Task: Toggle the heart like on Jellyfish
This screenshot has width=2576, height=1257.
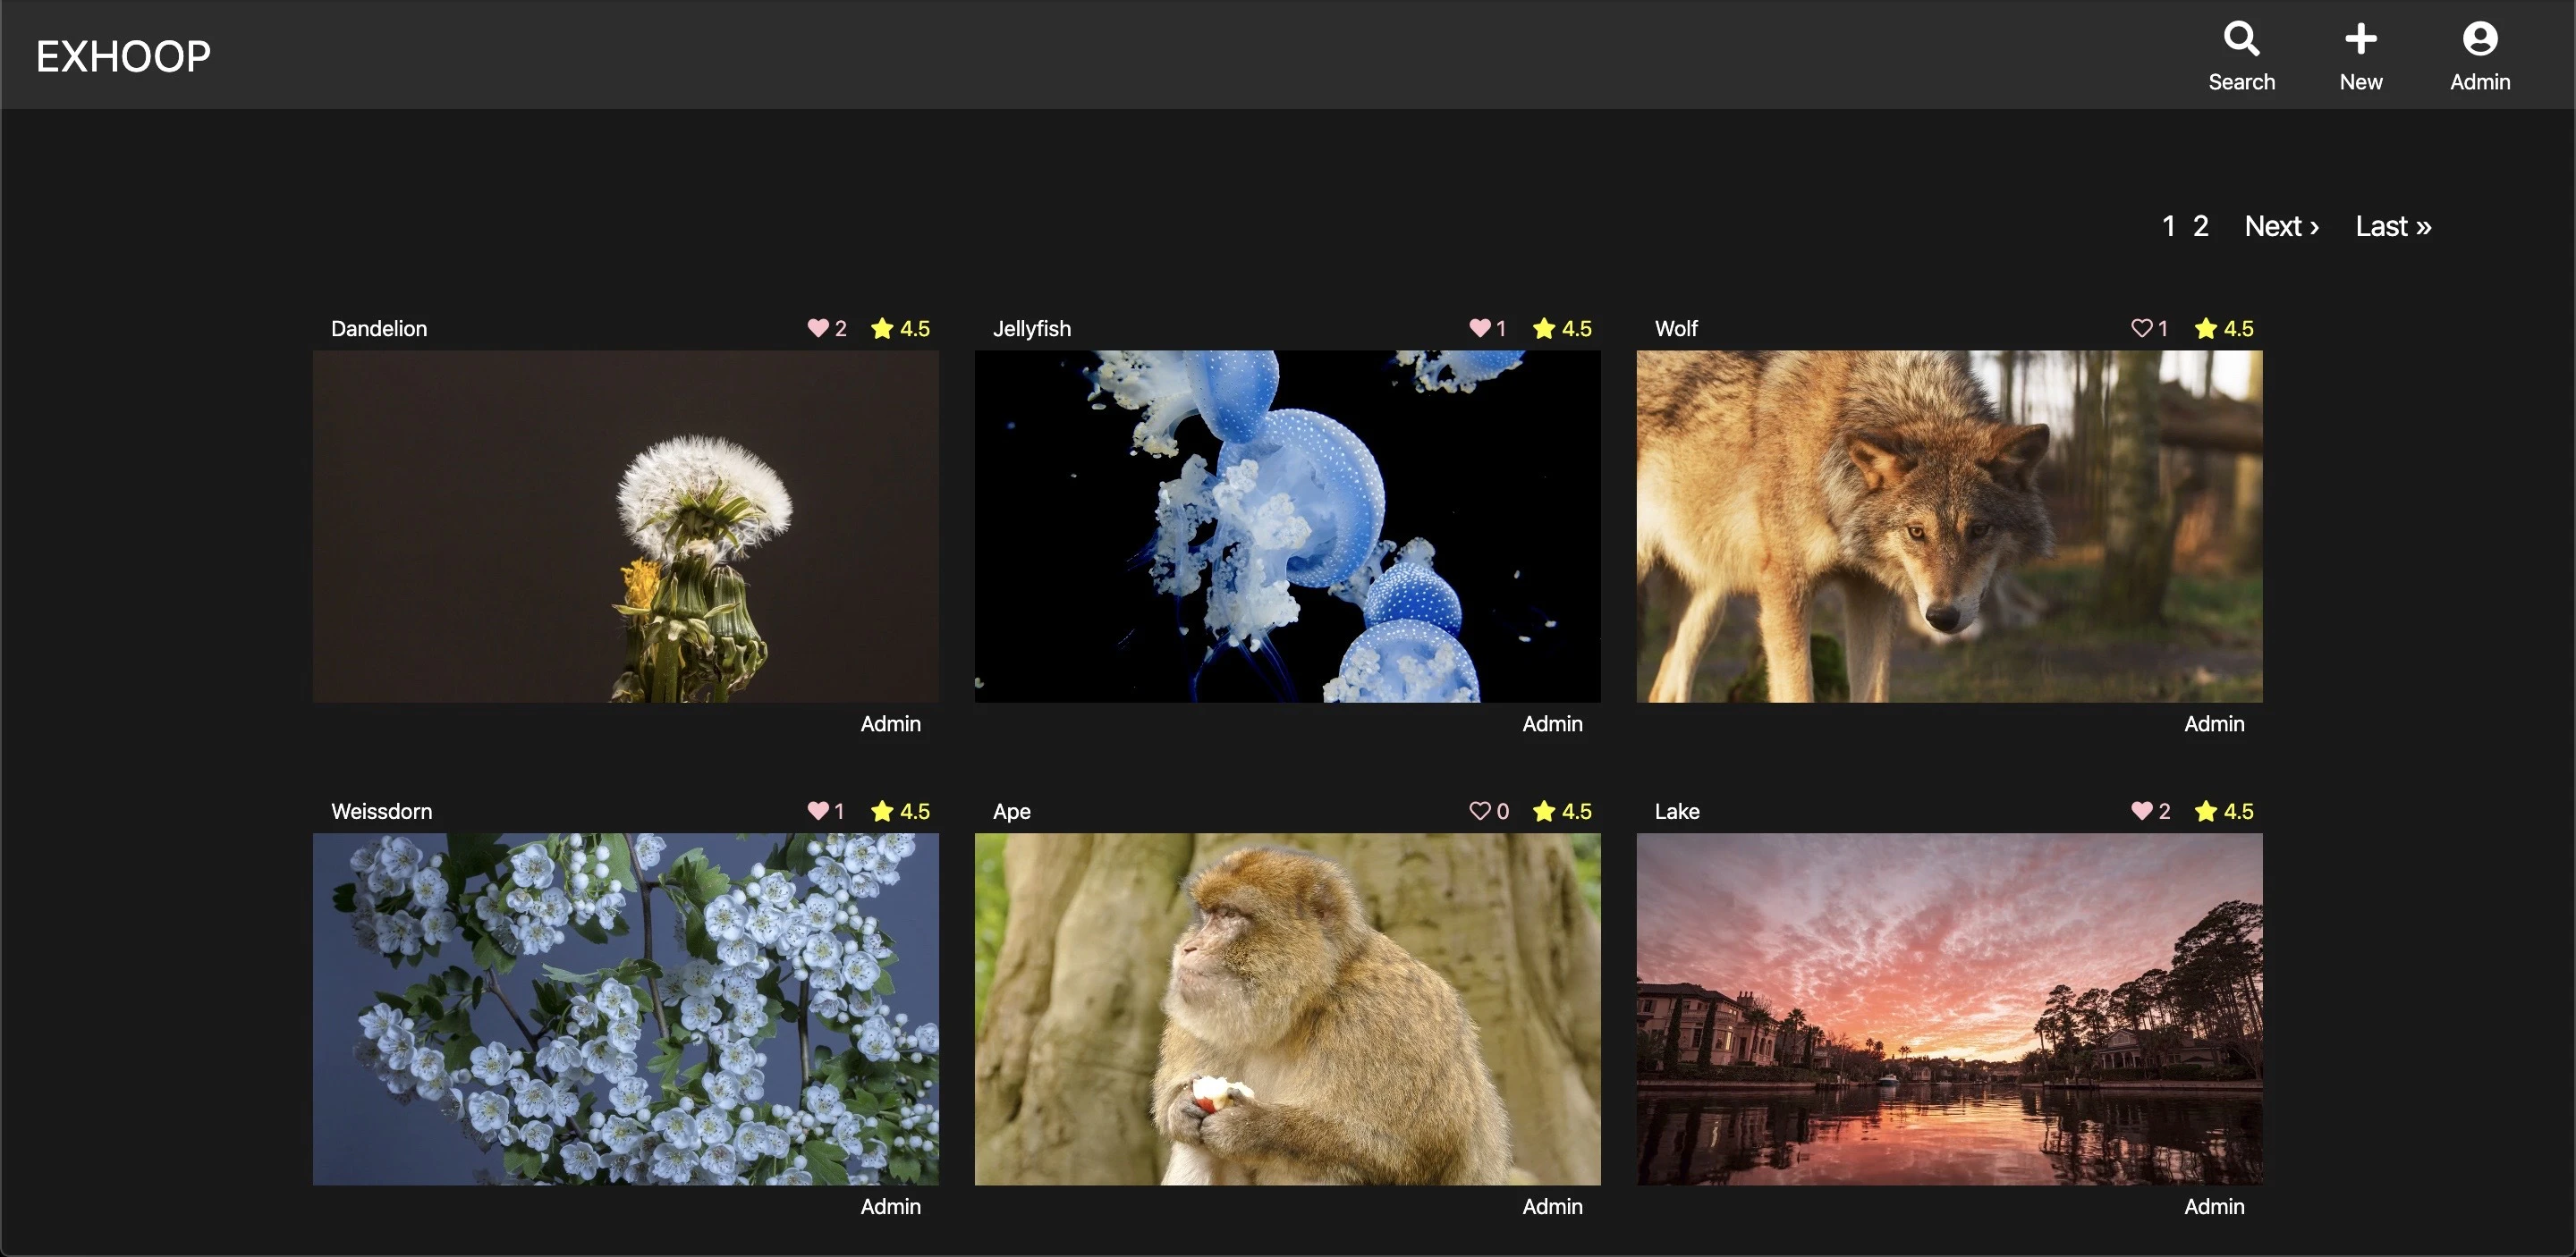Action: pos(1479,328)
